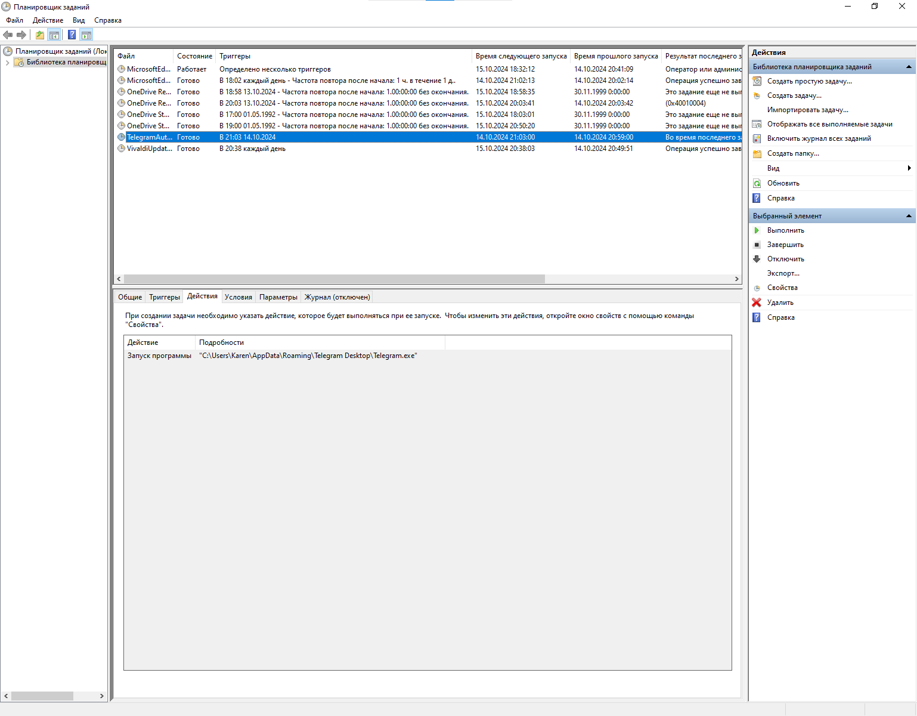Open the Справка menu in menu bar

(108, 20)
